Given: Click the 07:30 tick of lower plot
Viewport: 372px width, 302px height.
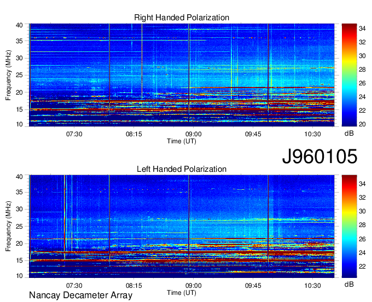Looking at the screenshot, I should [74, 286].
